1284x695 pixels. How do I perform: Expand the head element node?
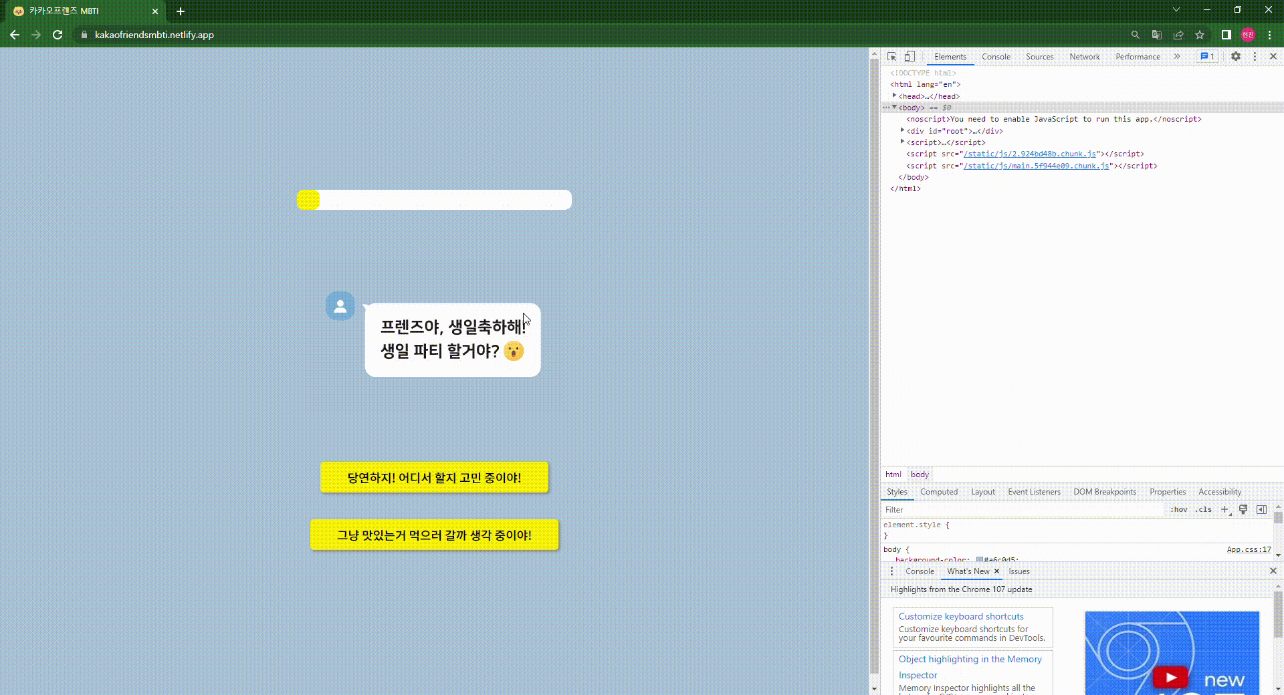pyautogui.click(x=894, y=96)
